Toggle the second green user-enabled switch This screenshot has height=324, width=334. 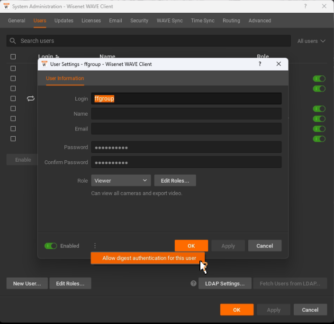click(319, 89)
